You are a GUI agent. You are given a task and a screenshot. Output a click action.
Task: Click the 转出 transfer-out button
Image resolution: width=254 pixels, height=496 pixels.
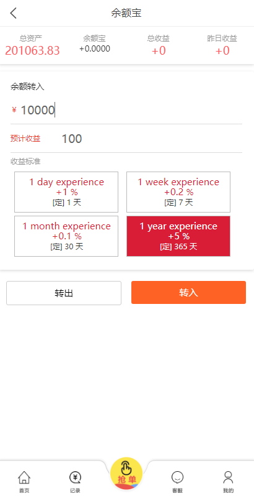tap(64, 293)
